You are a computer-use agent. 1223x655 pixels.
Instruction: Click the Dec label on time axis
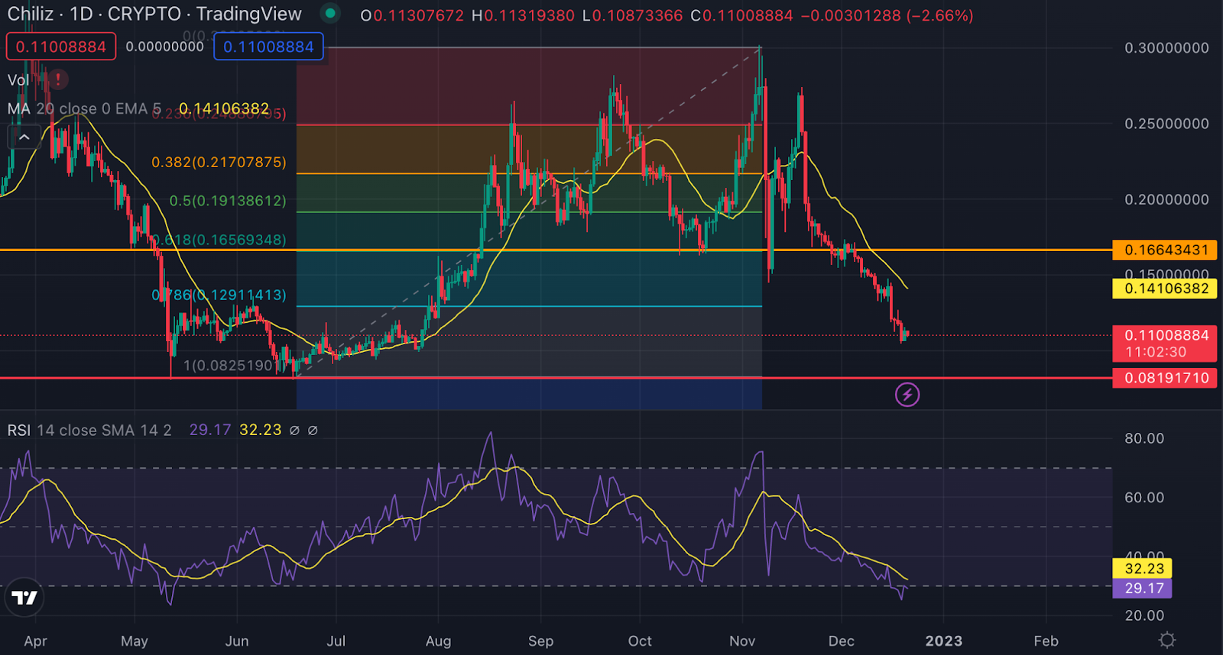[x=842, y=641]
